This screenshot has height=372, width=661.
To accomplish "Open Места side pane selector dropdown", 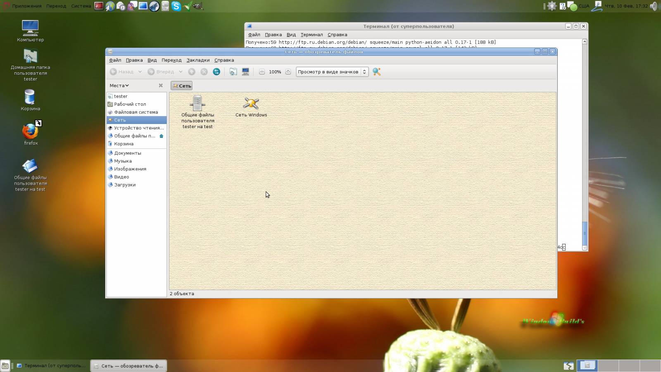I will pyautogui.click(x=119, y=86).
